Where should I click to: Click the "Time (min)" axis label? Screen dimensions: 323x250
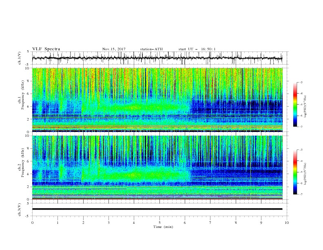coord(163,227)
